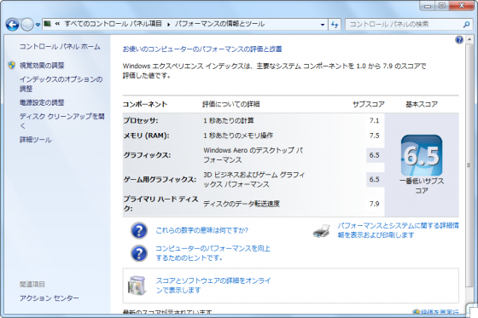
Task: Click 1 秒あたりのメモリ操作 description text
Action: [x=238, y=136]
